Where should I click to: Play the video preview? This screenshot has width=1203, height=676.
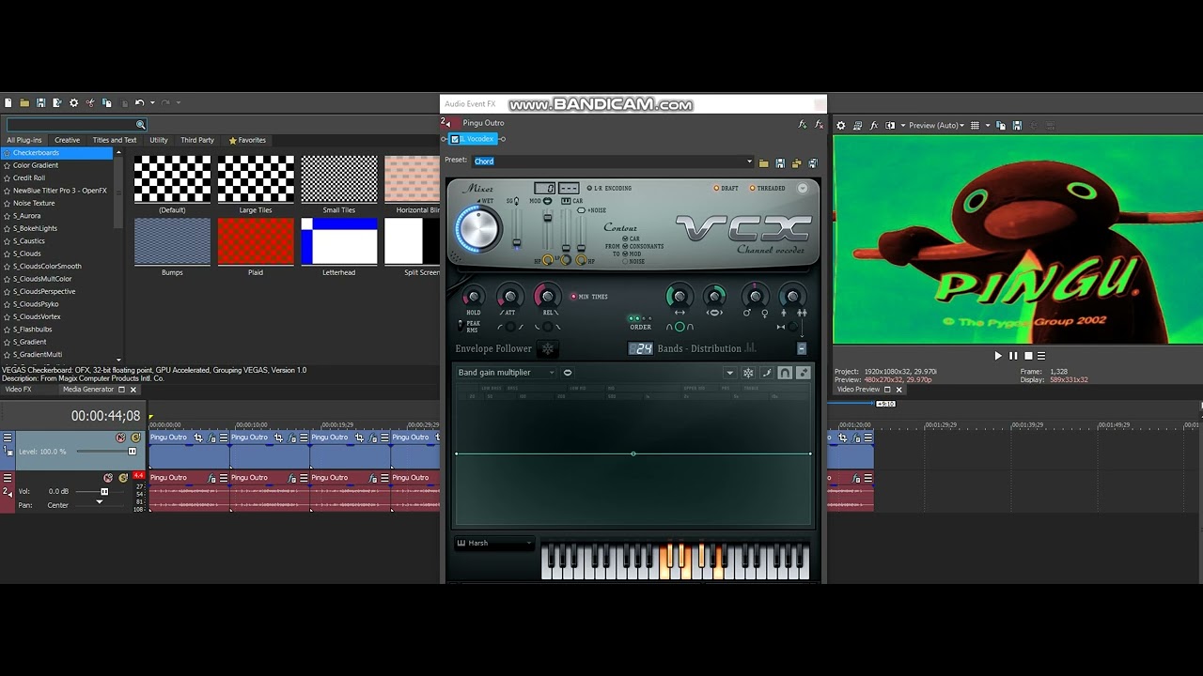pyautogui.click(x=998, y=356)
